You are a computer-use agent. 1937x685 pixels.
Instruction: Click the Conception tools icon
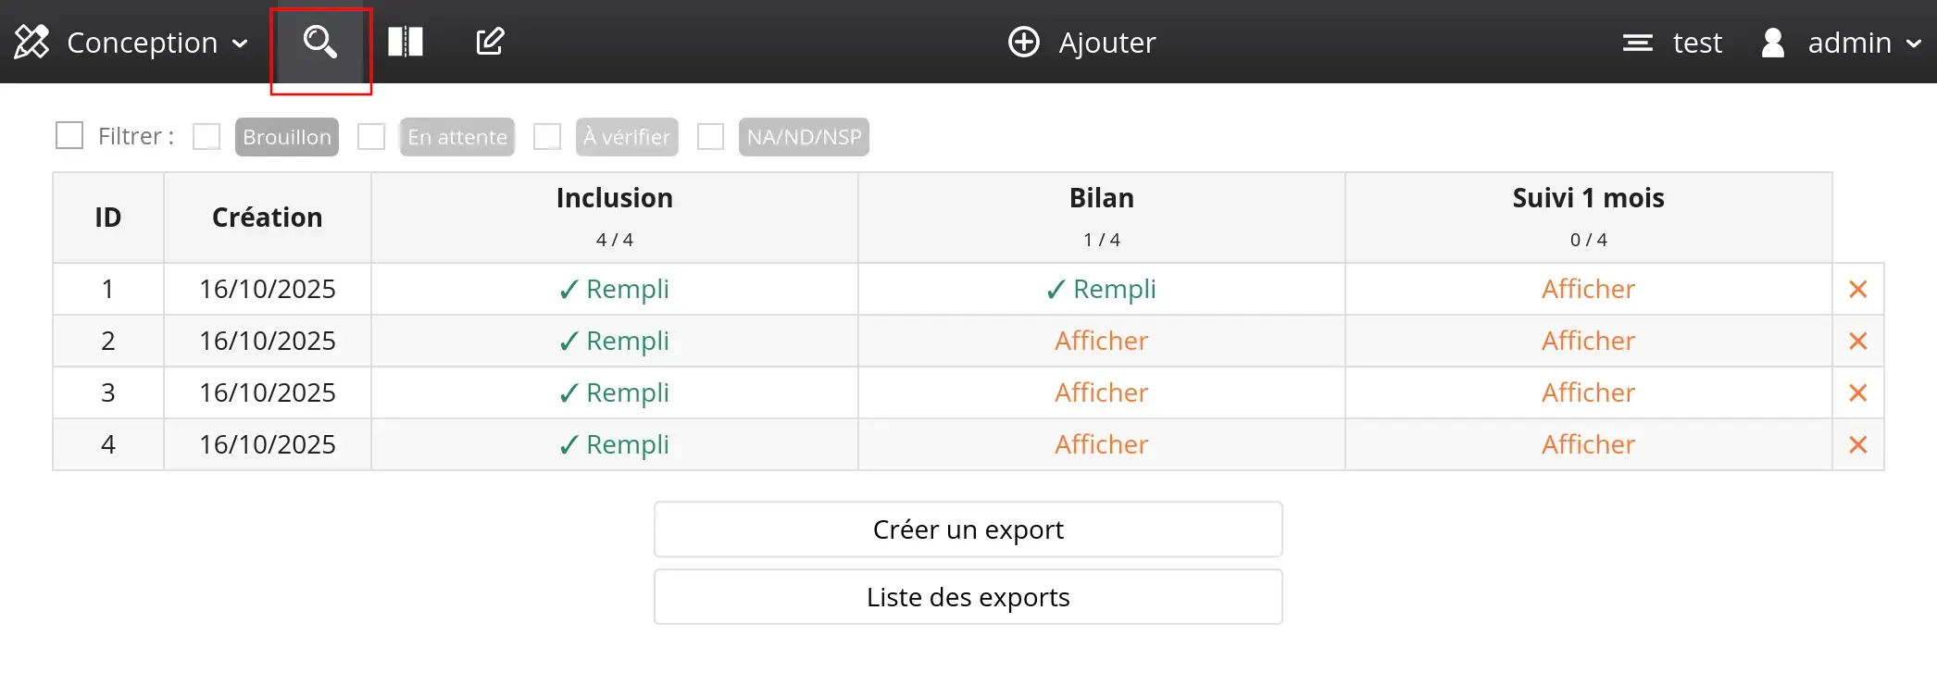(31, 42)
